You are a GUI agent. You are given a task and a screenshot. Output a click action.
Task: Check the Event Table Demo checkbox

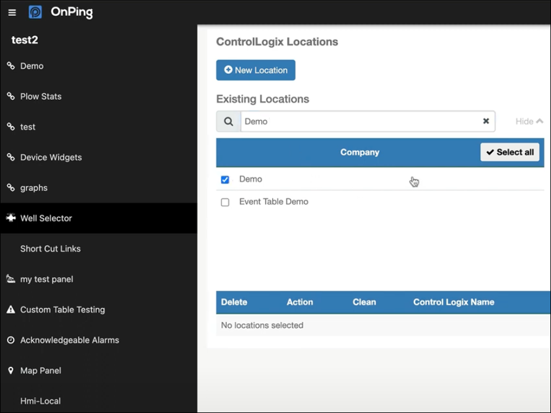click(x=225, y=202)
